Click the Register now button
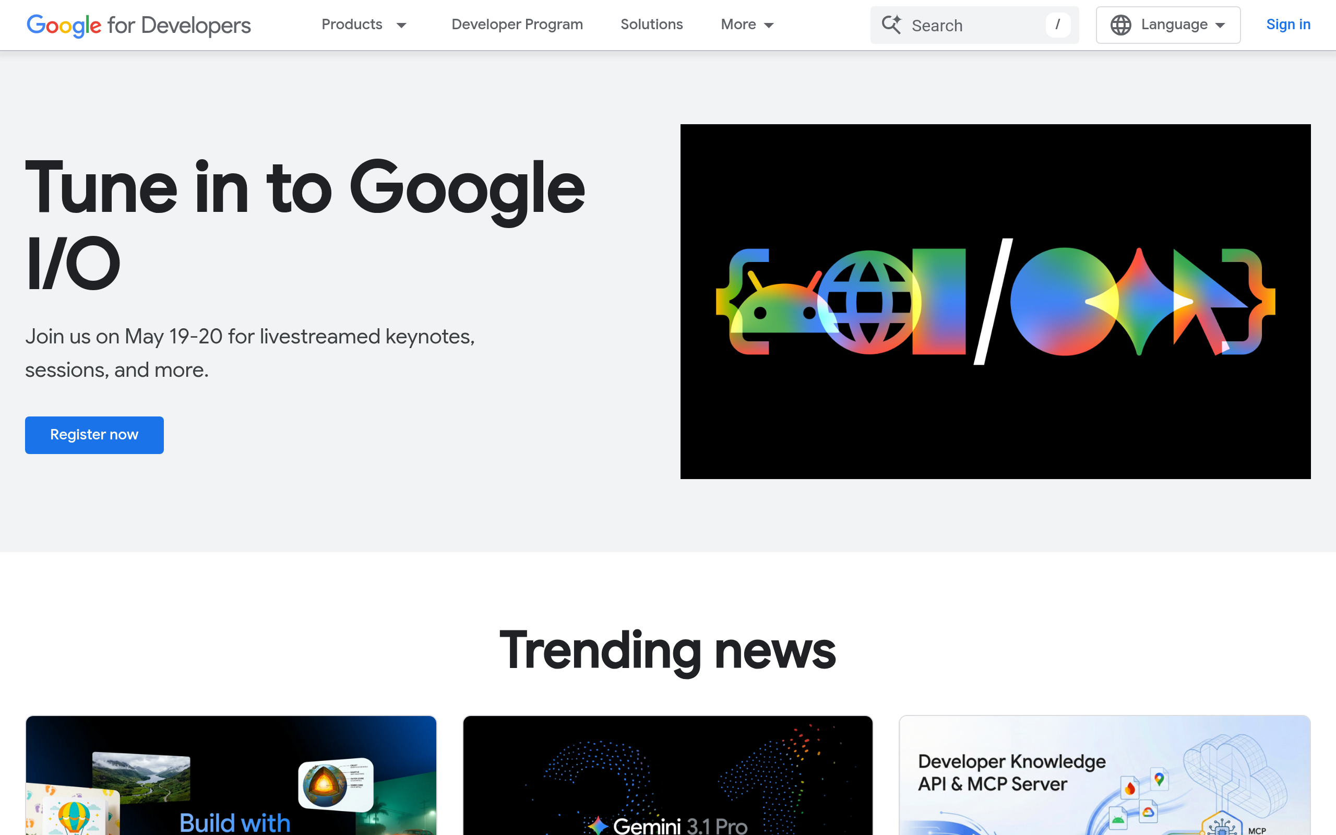The height and width of the screenshot is (835, 1336). coord(94,435)
